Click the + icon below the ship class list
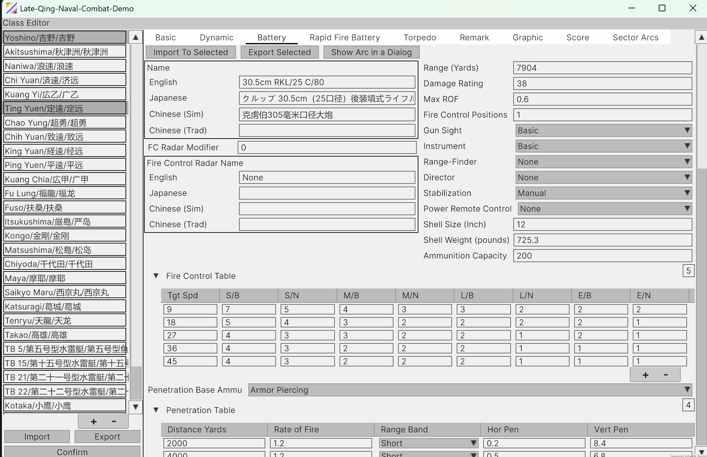The width and height of the screenshot is (707, 457). [x=94, y=421]
